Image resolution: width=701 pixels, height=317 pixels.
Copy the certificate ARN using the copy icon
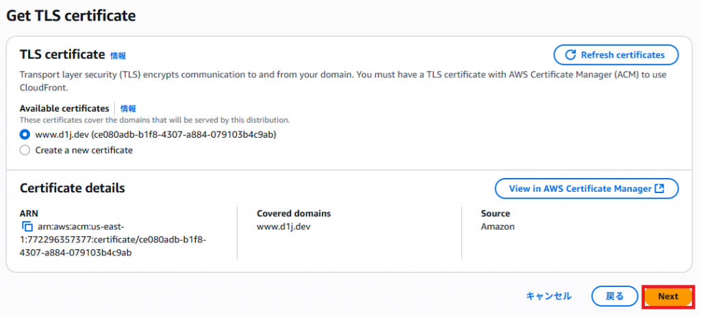click(x=27, y=227)
